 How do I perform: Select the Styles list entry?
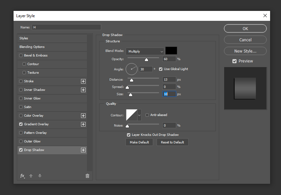(x=24, y=38)
